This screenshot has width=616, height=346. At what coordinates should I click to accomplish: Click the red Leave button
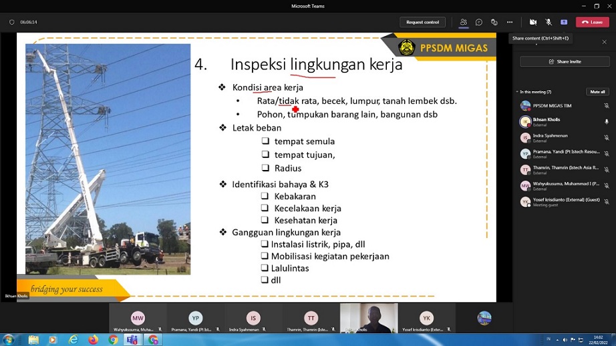pos(593,23)
